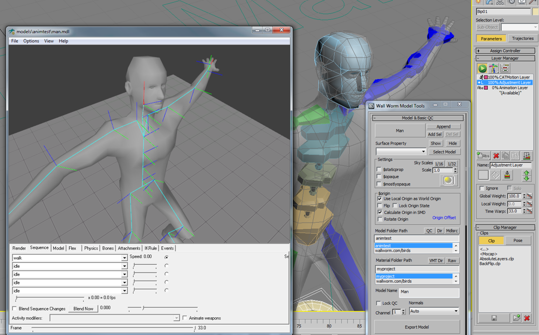This screenshot has height=335, width=539.
Task: Collapse the Clip Manager rollout
Action: coord(505,227)
